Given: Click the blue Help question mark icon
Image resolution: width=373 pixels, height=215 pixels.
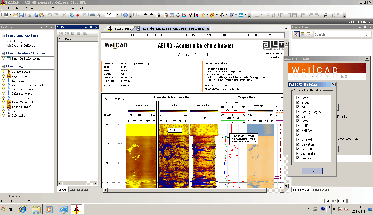Looking at the screenshot, I should (125, 15).
